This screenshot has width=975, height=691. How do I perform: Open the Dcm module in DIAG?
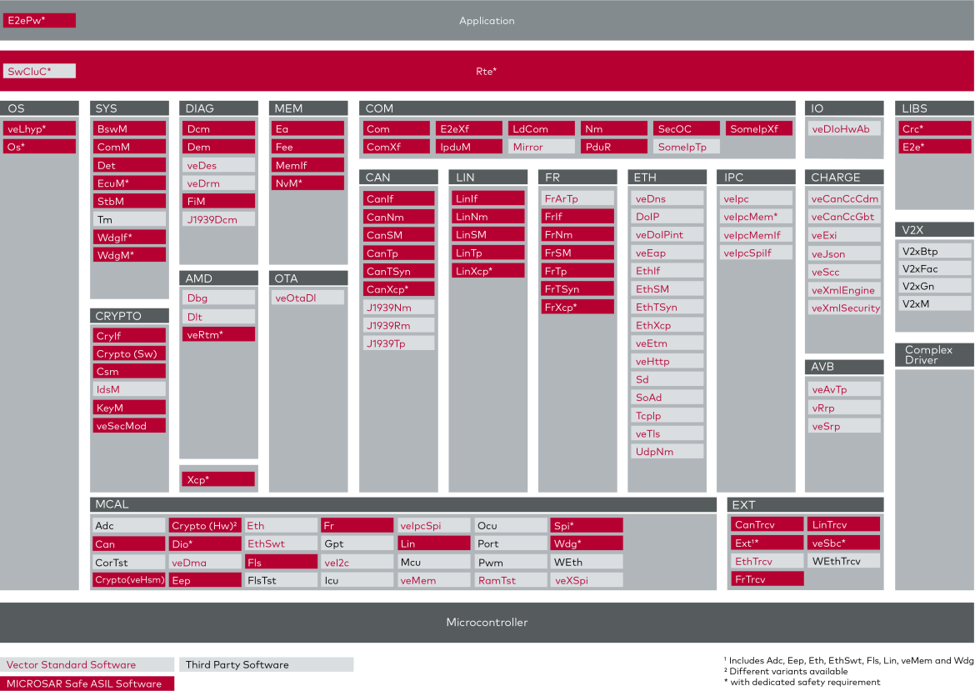pos(218,129)
